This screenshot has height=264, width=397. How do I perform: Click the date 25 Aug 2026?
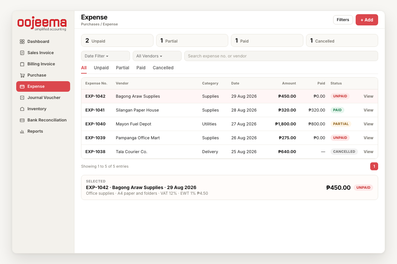click(244, 152)
